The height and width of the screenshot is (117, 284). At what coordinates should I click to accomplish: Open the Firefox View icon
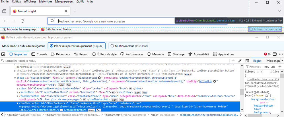click(4, 11)
